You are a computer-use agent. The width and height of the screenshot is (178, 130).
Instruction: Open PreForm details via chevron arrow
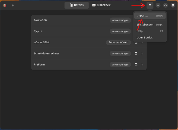coord(142,64)
